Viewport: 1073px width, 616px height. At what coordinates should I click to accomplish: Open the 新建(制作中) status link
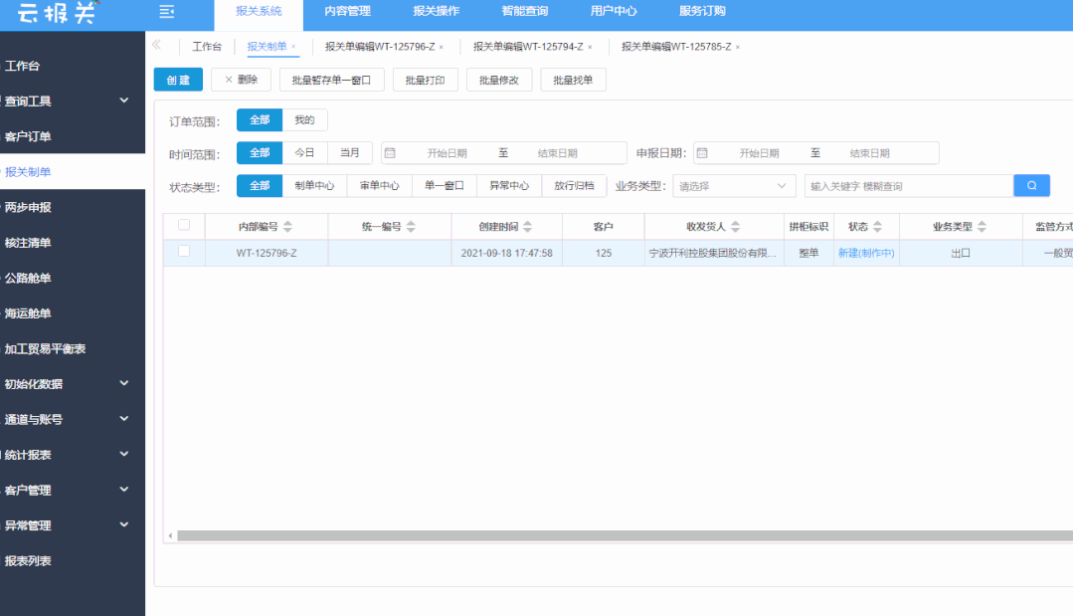(865, 253)
